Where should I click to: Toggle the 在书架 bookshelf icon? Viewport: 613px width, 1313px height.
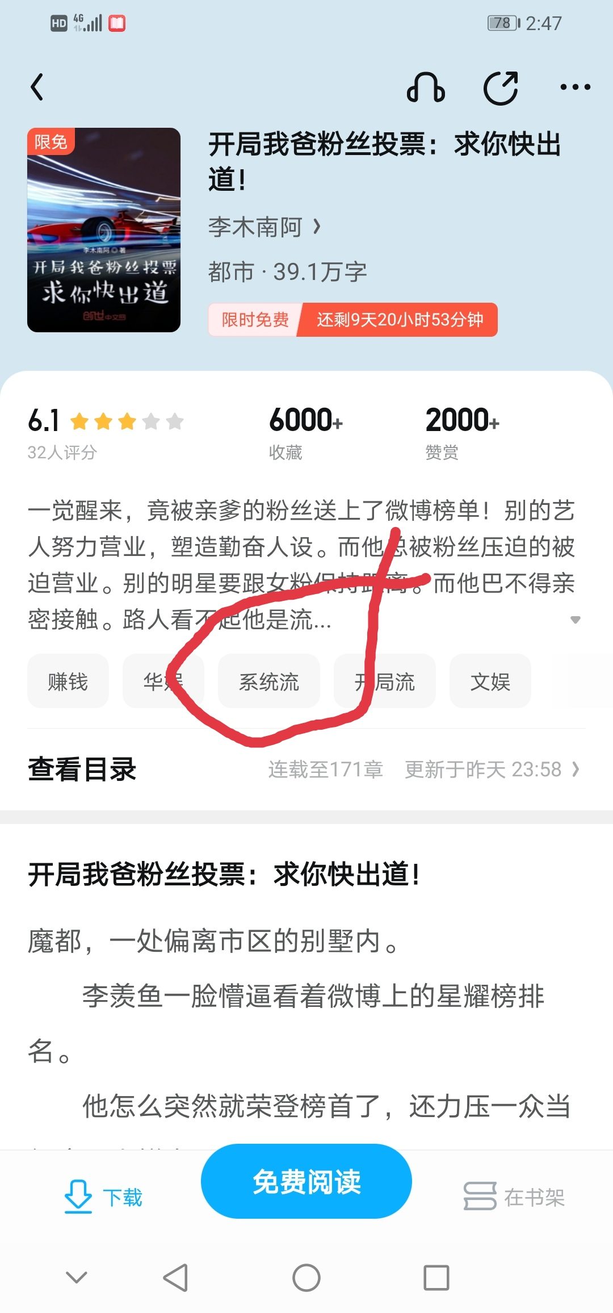(x=480, y=1196)
